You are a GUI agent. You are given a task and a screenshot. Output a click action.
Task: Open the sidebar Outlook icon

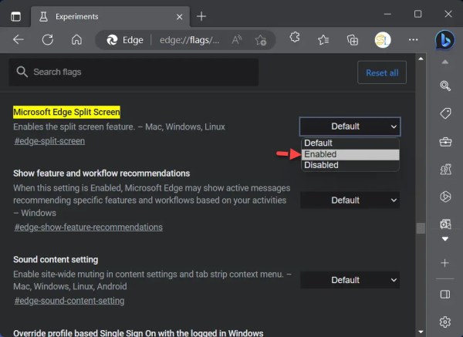445,224
